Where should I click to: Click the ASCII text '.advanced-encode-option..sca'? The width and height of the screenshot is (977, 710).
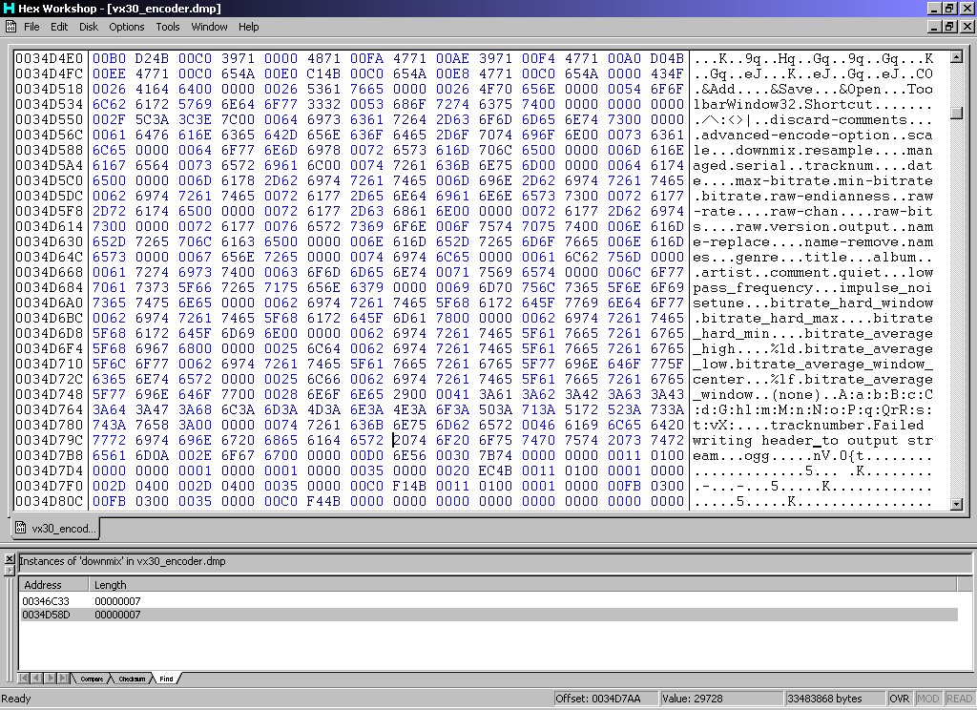(x=813, y=135)
